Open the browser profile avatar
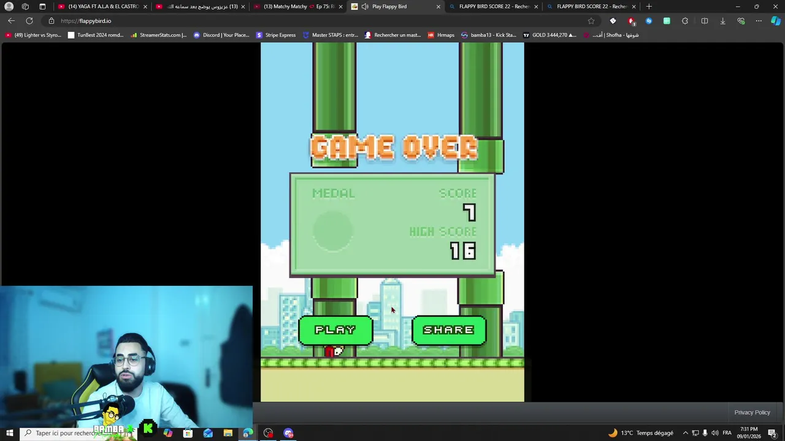The image size is (785, 441). click(9, 6)
